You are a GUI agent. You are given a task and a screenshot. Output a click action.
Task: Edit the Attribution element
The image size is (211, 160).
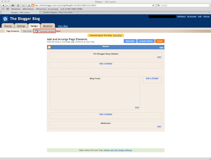click(159, 126)
